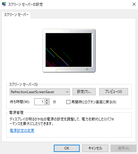Click the キャンセル button
Image resolution: width=138 pixels, height=154 pixels.
click(95, 148)
